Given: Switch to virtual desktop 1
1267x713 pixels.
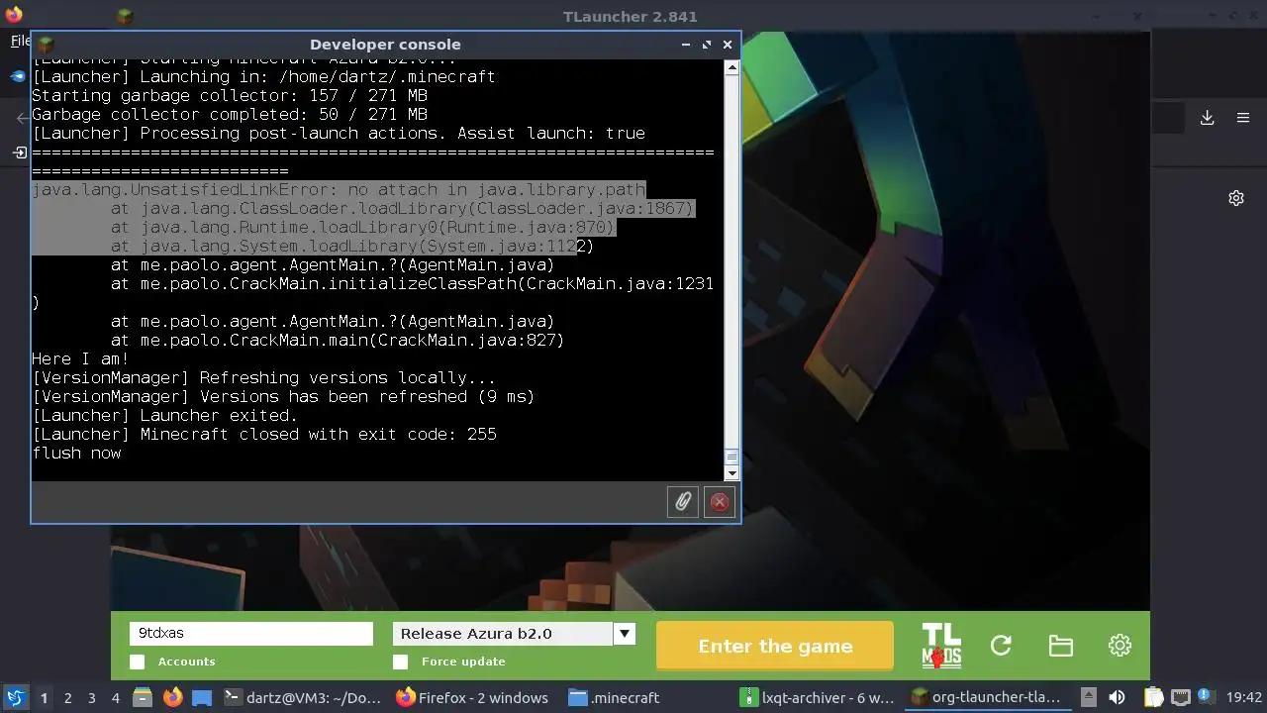Looking at the screenshot, I should (44, 697).
